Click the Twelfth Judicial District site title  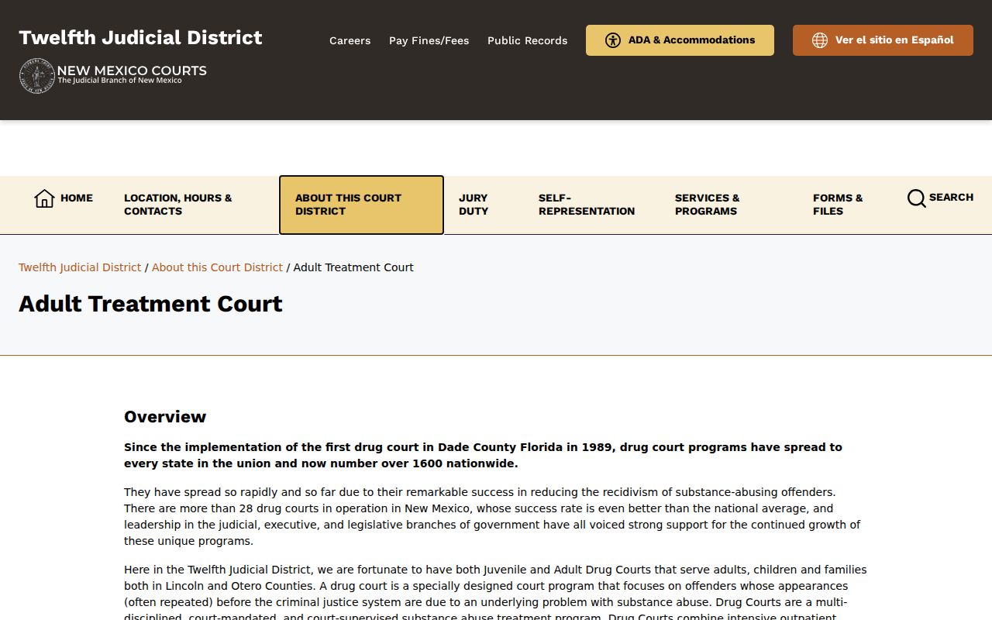(140, 37)
